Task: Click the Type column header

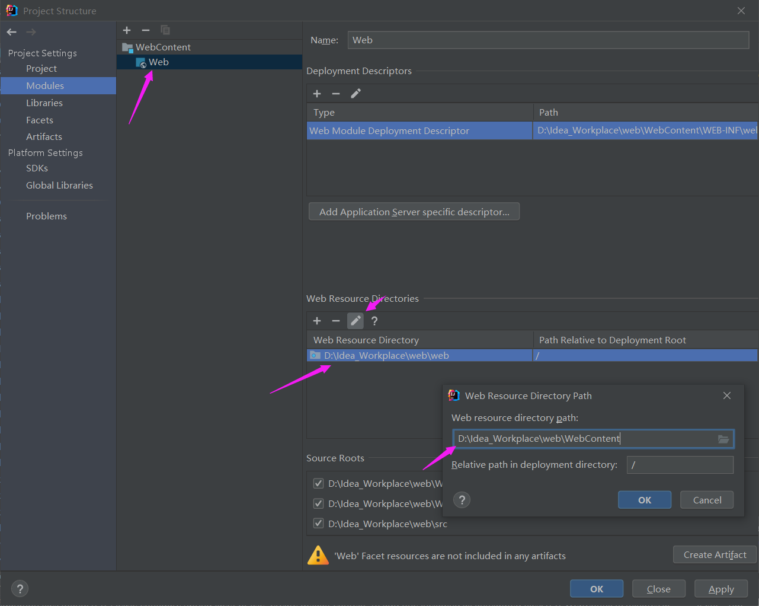Action: tap(420, 112)
